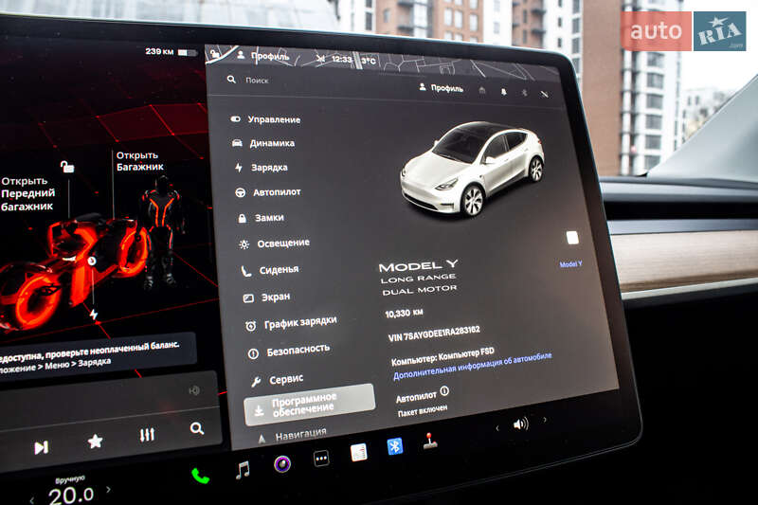Open the three-dots all apps launcher
Screen dimensions: 758x505
[x=321, y=459]
